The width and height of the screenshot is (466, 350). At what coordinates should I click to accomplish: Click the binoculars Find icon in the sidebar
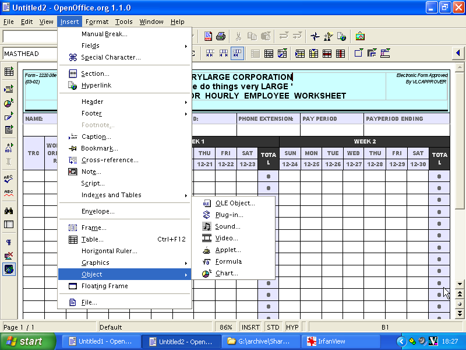coord(9,211)
